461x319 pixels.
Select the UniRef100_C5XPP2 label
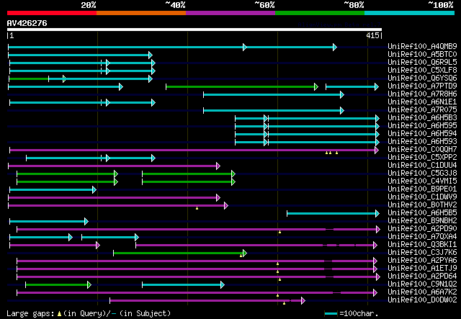[422, 158]
